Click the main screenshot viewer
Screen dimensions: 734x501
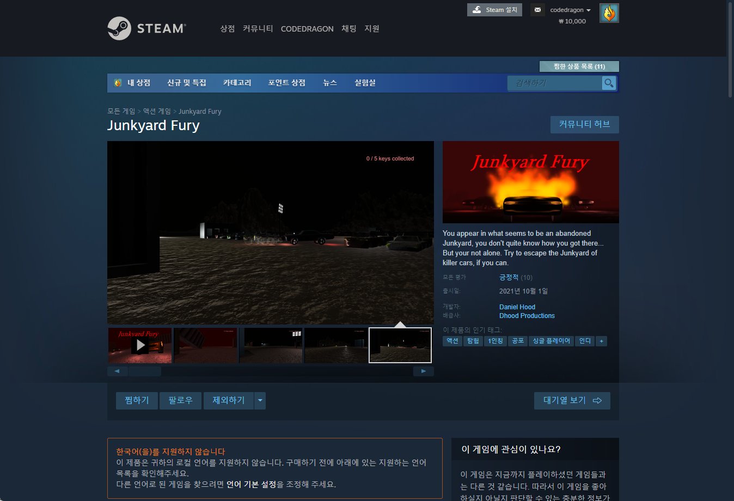coord(271,233)
